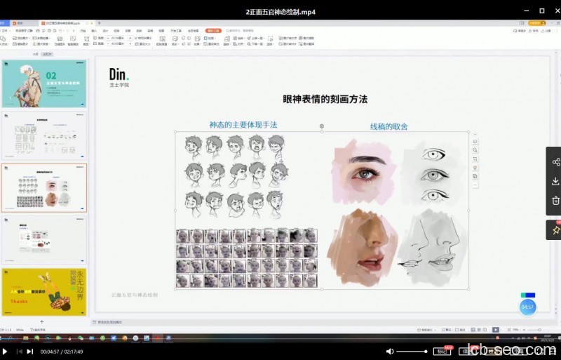Play the video with the play button

pyautogui.click(x=5, y=352)
